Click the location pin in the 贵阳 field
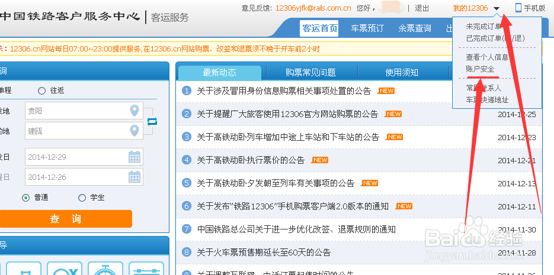Viewport: 554px width, 275px height. point(135,111)
